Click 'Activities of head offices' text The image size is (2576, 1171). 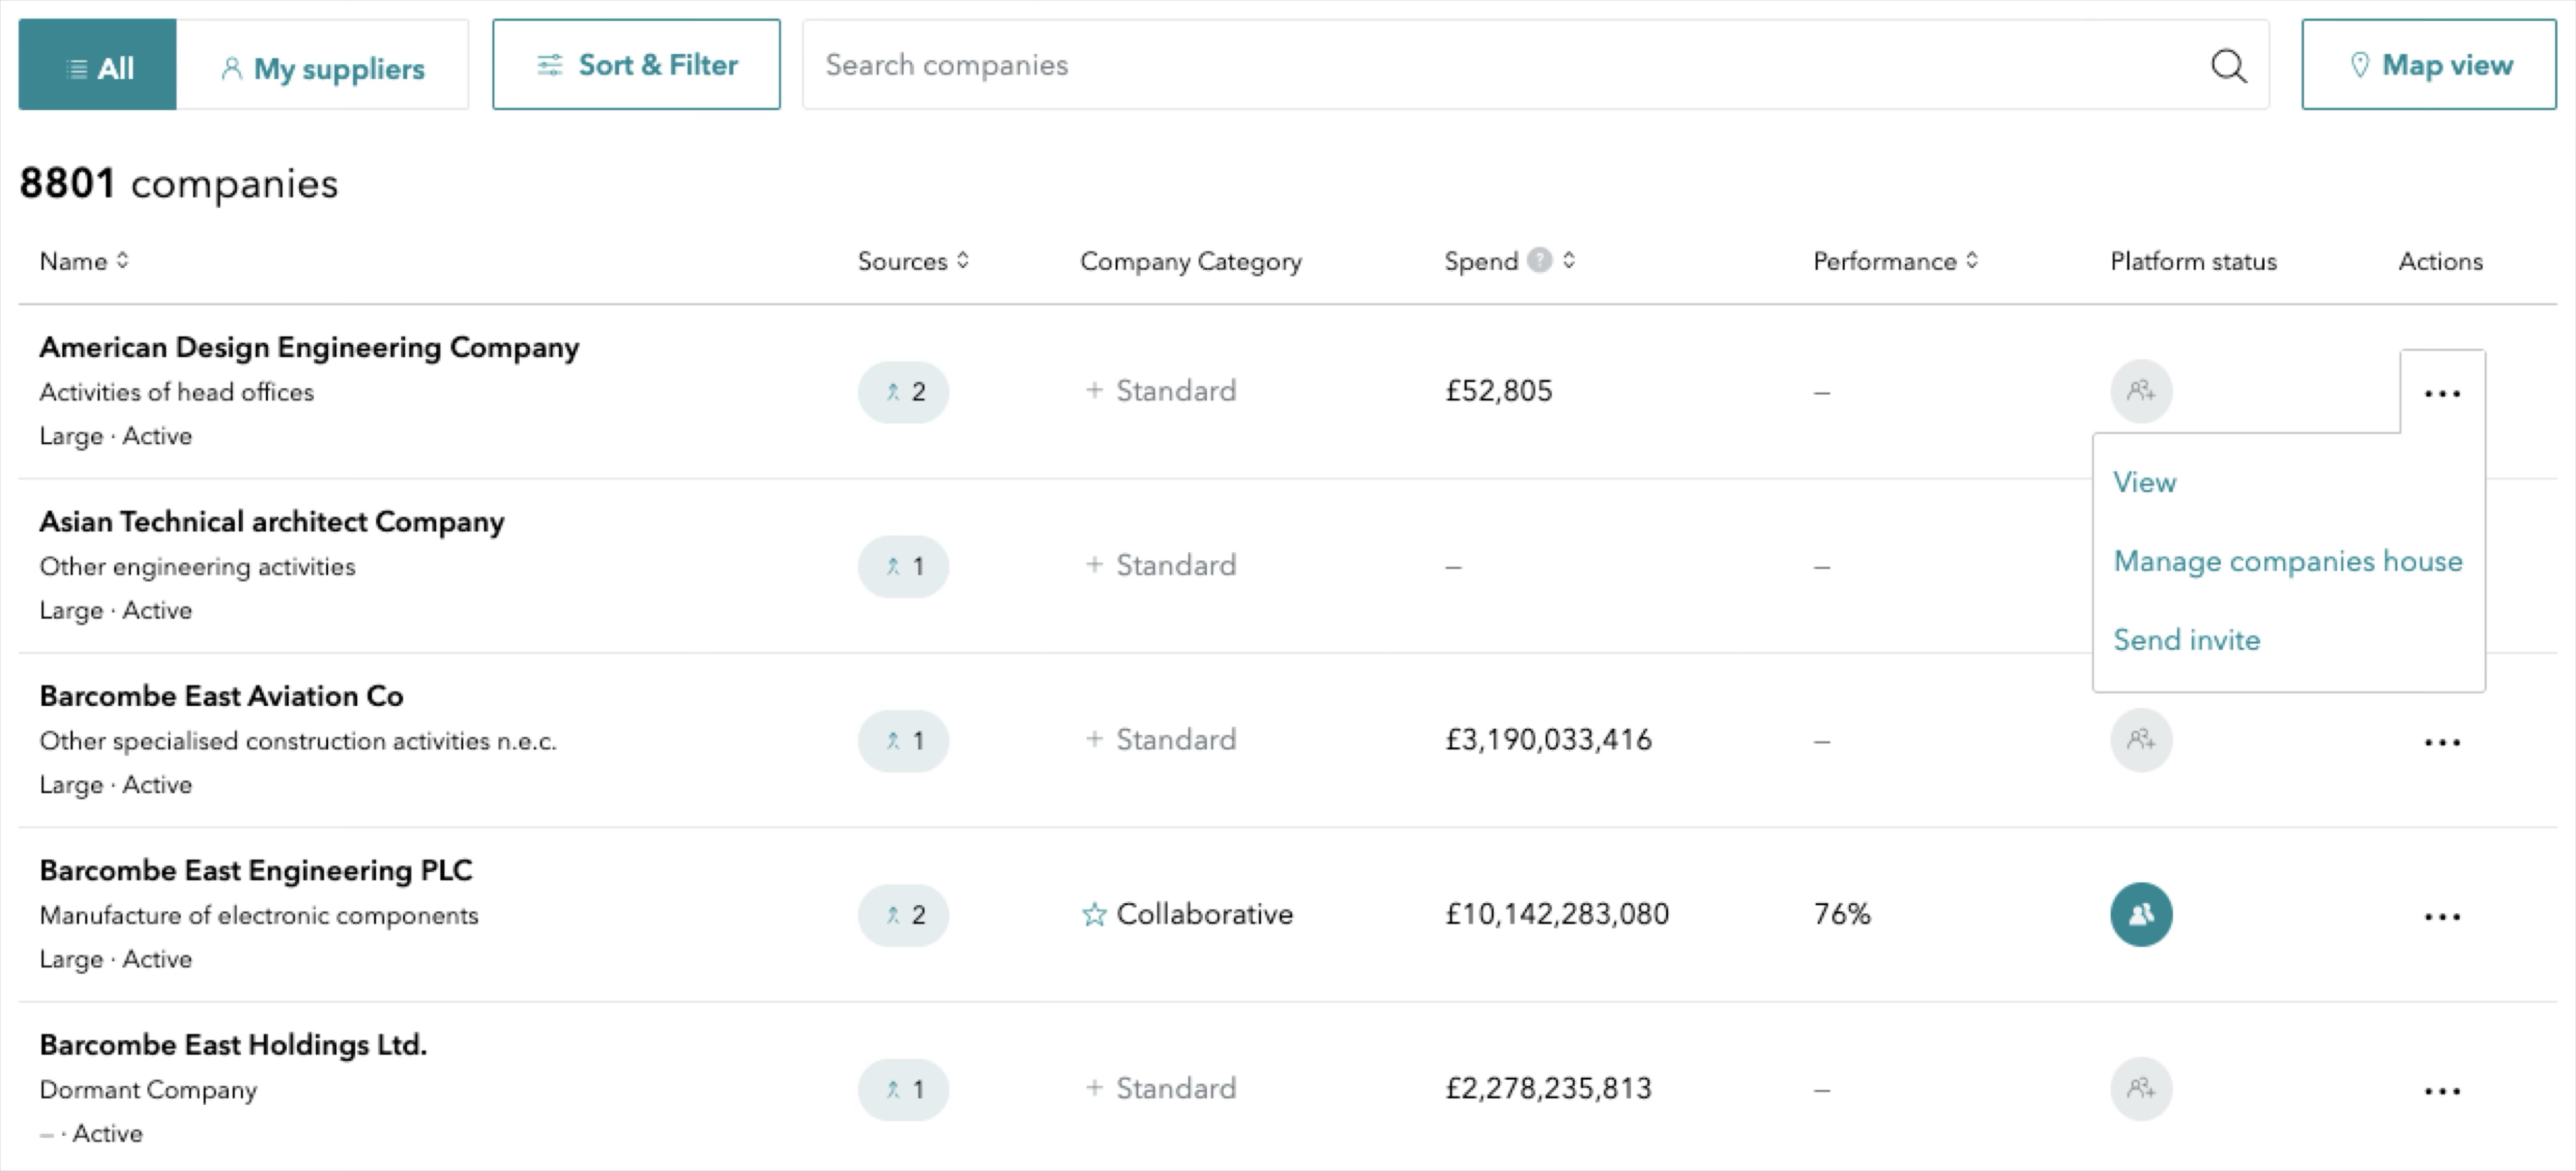[176, 393]
